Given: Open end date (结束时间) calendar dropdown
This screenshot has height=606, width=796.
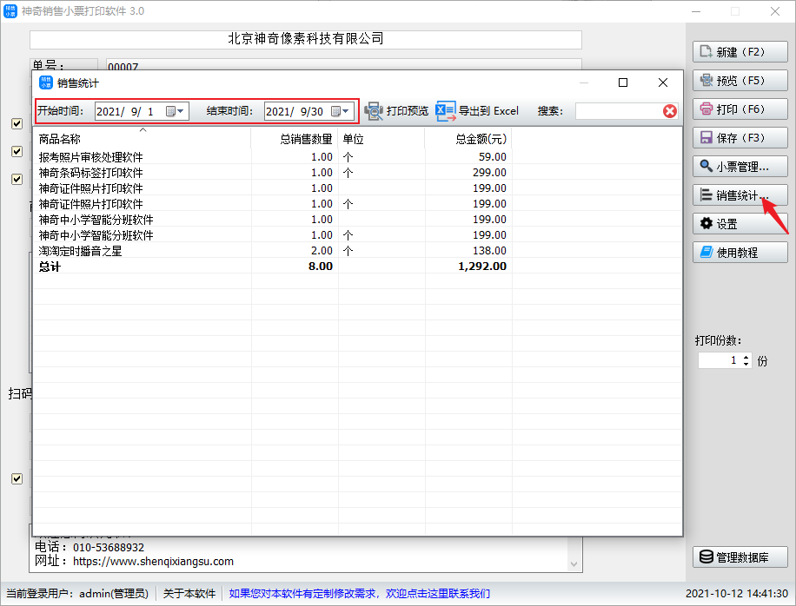Looking at the screenshot, I should [345, 111].
